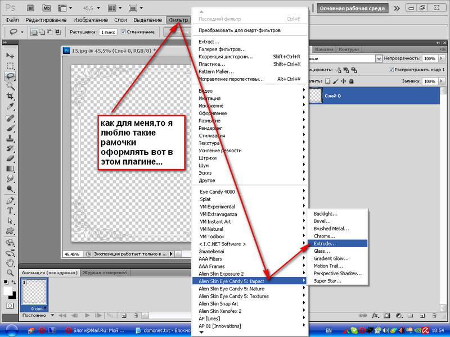Select the Hand tool
The width and height of the screenshot is (450, 337).
coord(10,262)
